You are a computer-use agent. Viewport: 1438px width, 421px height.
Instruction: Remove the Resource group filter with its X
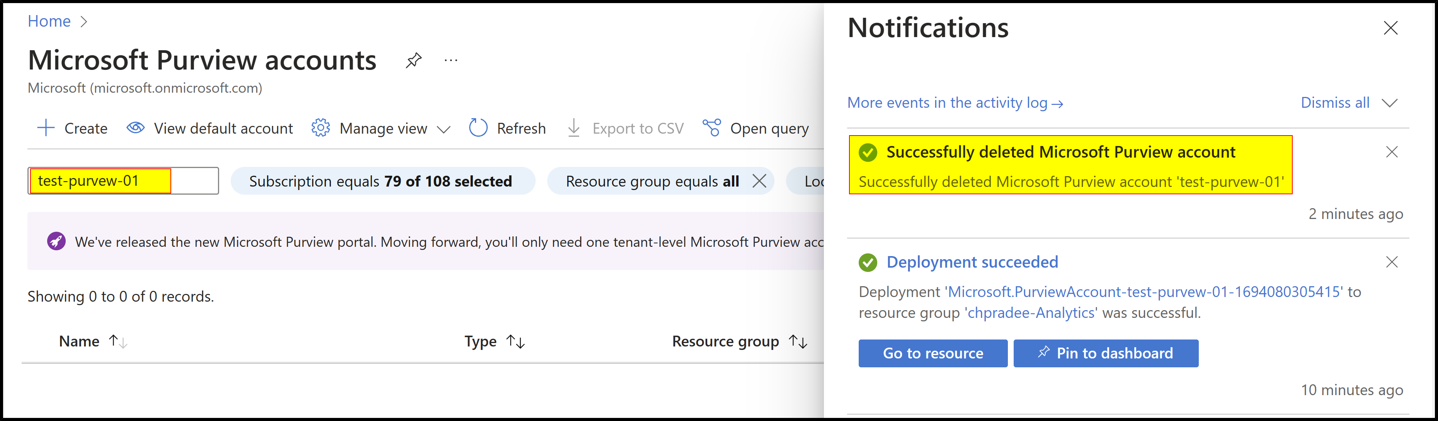click(759, 181)
